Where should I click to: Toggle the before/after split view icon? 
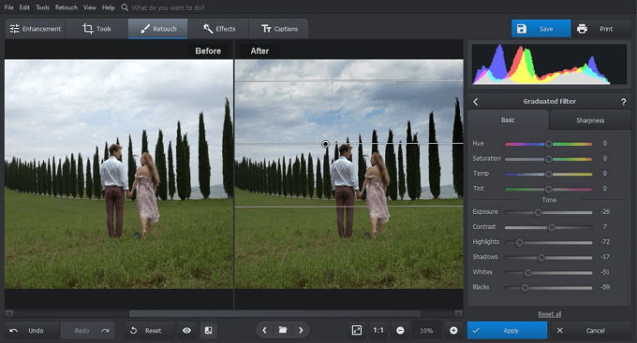208,331
